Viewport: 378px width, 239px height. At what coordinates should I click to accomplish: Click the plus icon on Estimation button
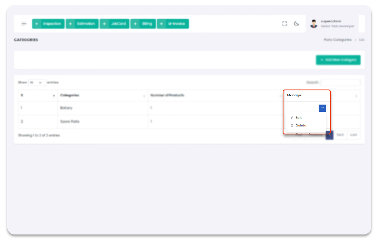(x=71, y=24)
